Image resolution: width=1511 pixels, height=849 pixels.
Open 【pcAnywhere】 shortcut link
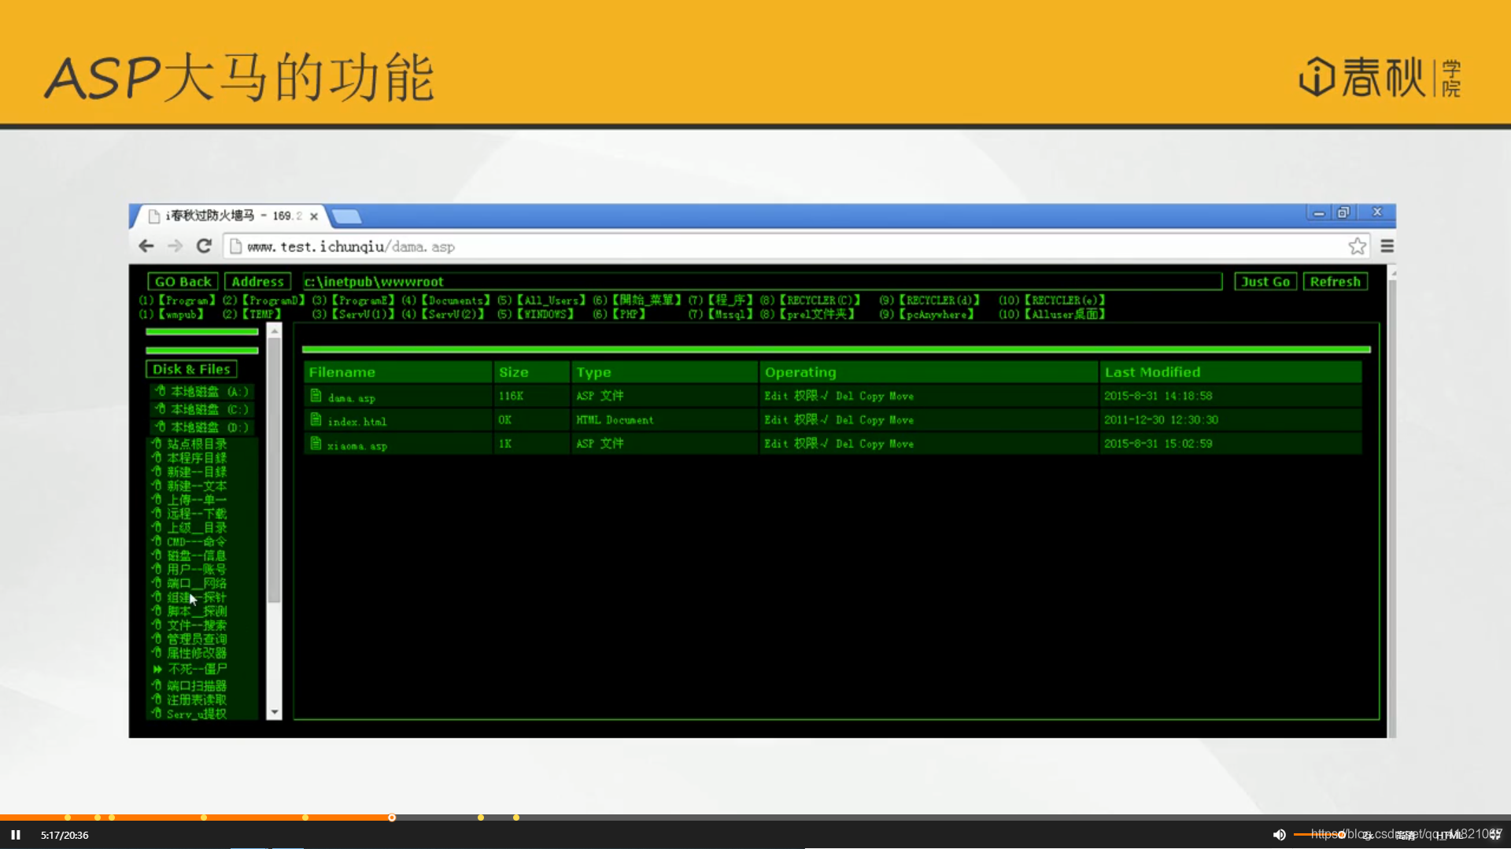click(x=937, y=315)
